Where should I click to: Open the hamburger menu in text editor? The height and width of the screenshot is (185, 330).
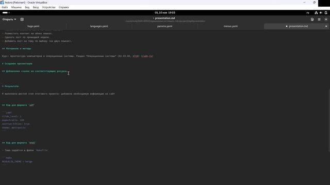319,20
